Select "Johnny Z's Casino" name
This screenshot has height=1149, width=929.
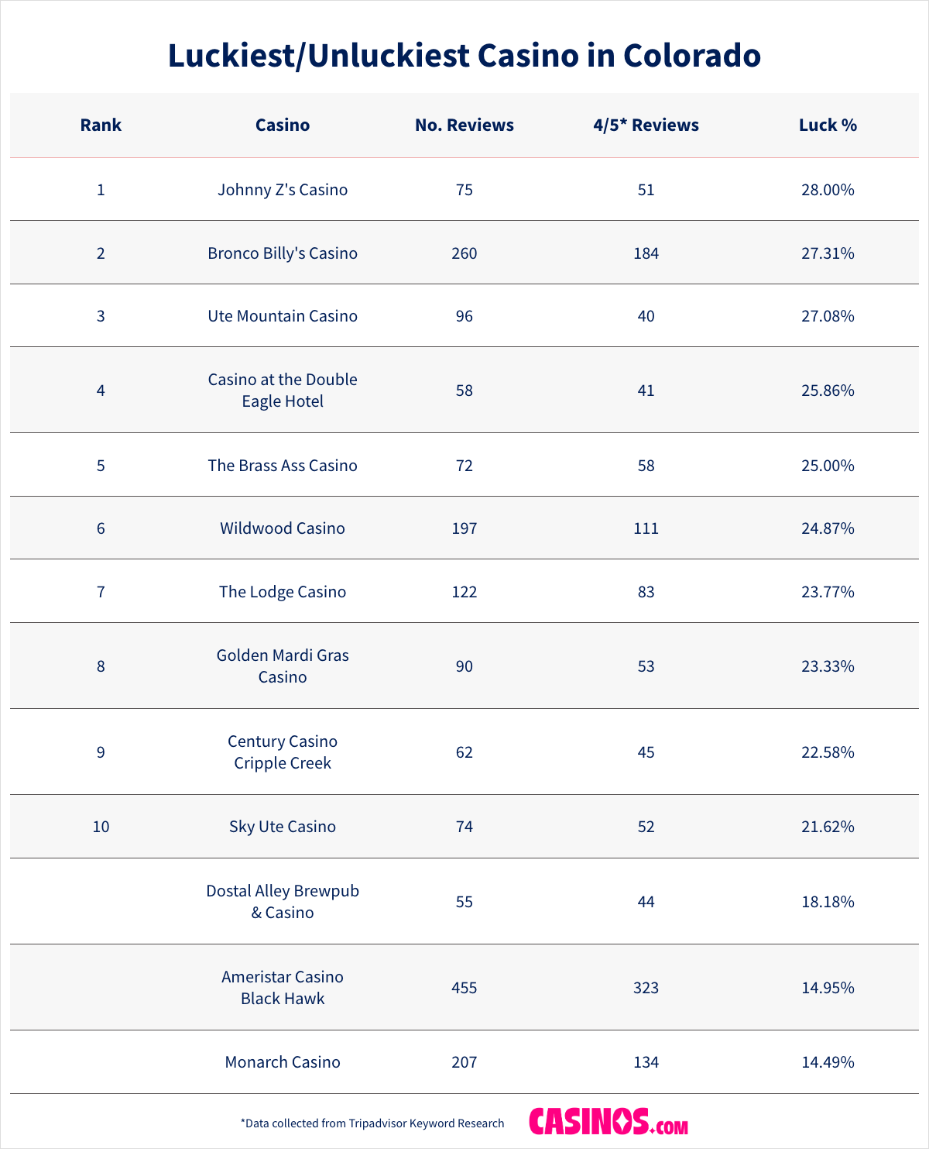283,190
